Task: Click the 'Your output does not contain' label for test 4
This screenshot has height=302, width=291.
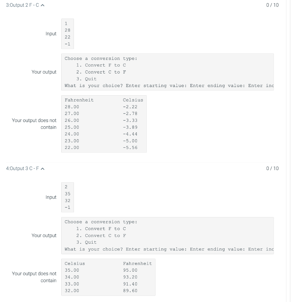Action: [34, 277]
